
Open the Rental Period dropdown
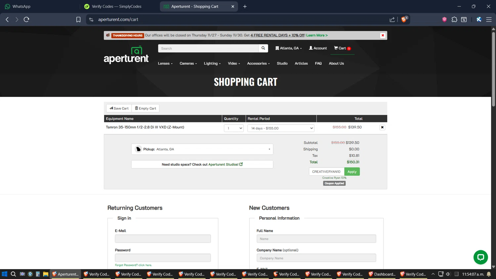point(281,128)
